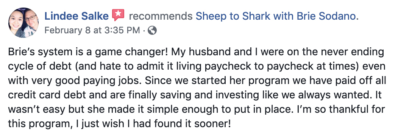Screen dimensions: 415x137
Task: Click the red recommendation star badge icon
Action: pyautogui.click(x=118, y=15)
